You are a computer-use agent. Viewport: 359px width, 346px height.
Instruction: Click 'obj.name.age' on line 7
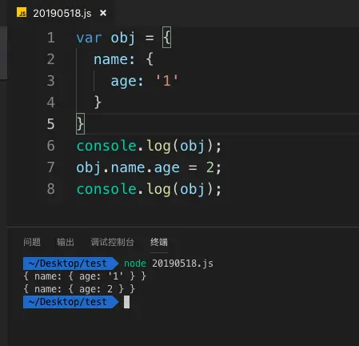pos(128,168)
